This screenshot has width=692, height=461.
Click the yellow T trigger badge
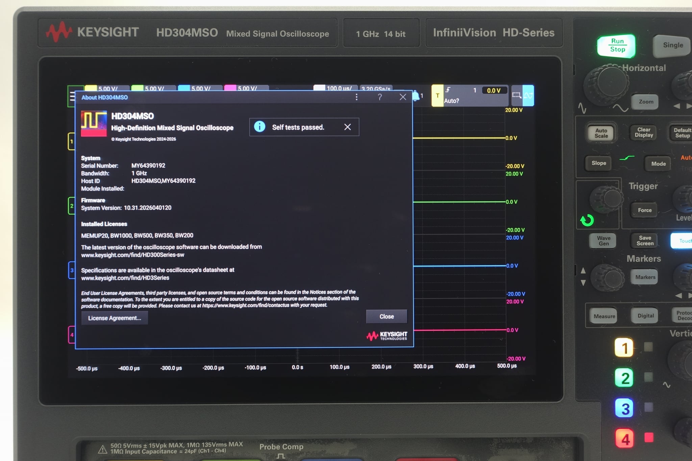(x=438, y=96)
